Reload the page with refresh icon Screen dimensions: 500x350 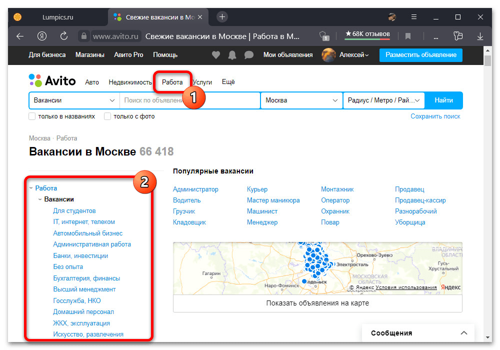coord(64,36)
